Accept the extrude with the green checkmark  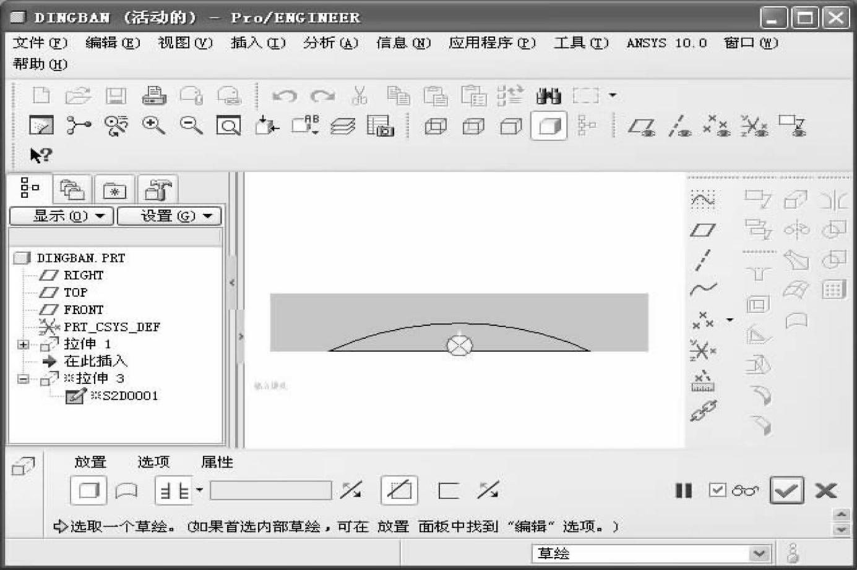(786, 491)
